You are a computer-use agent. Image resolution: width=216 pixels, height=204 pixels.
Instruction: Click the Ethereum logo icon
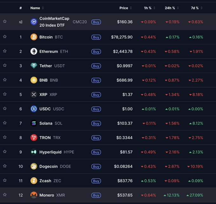[34, 51]
